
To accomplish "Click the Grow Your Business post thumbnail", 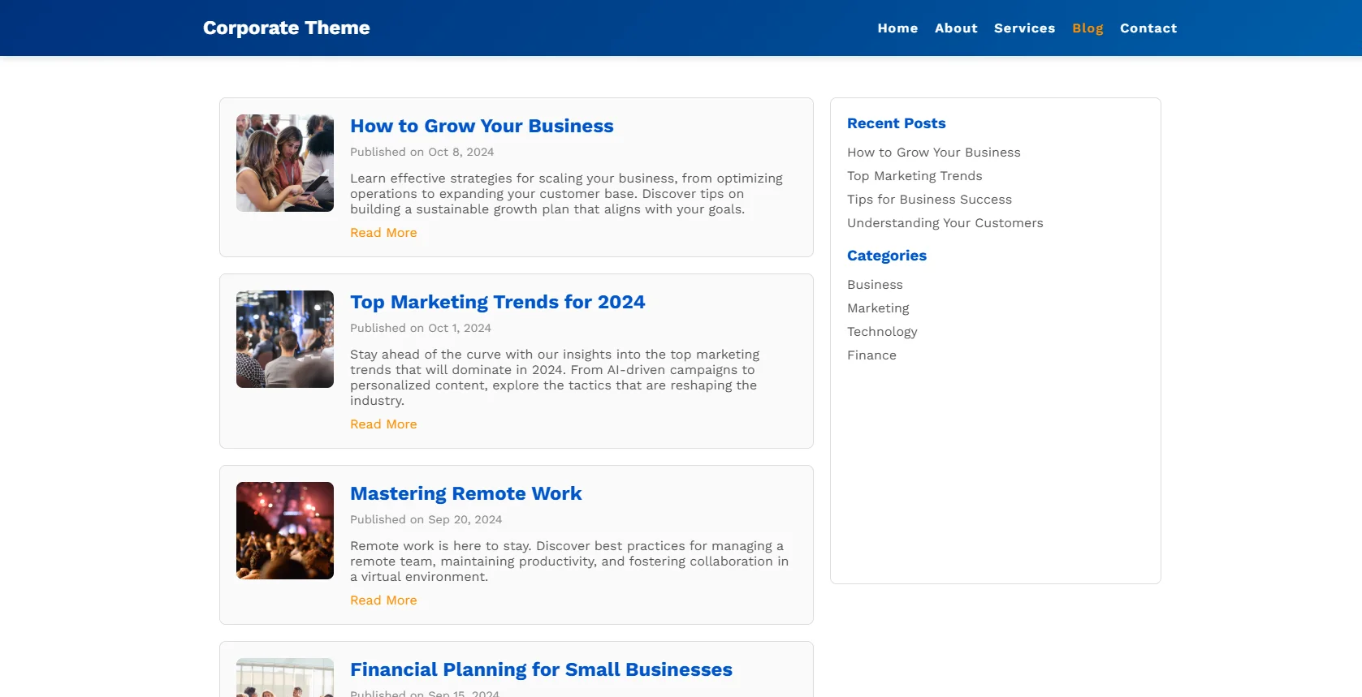I will click(x=285, y=163).
